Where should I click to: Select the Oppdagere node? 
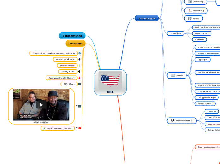coord(203,60)
